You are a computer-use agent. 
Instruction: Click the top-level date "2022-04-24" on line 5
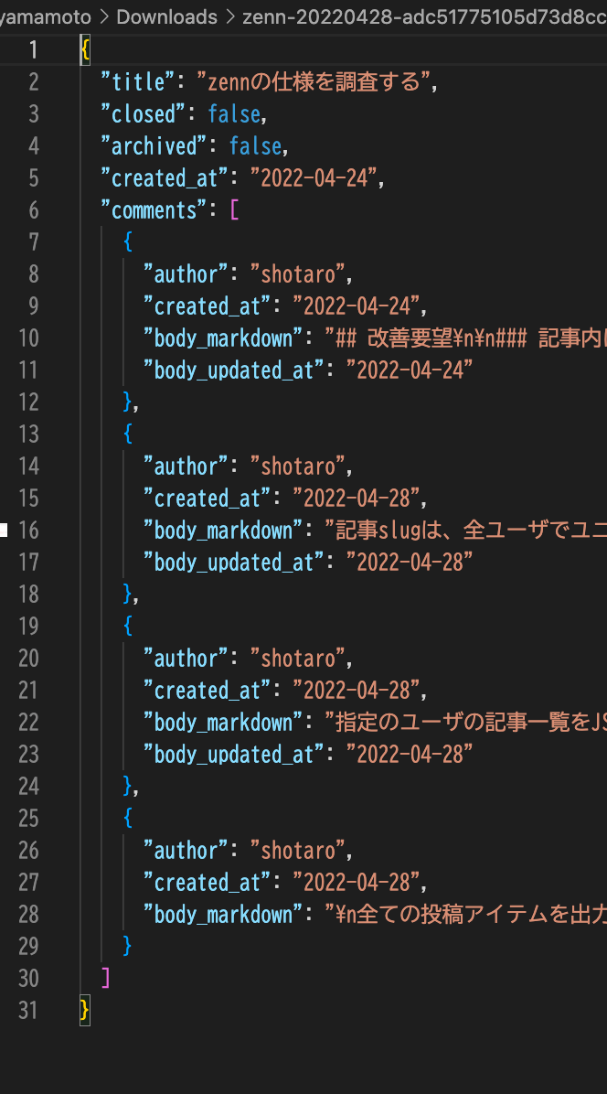coord(314,178)
